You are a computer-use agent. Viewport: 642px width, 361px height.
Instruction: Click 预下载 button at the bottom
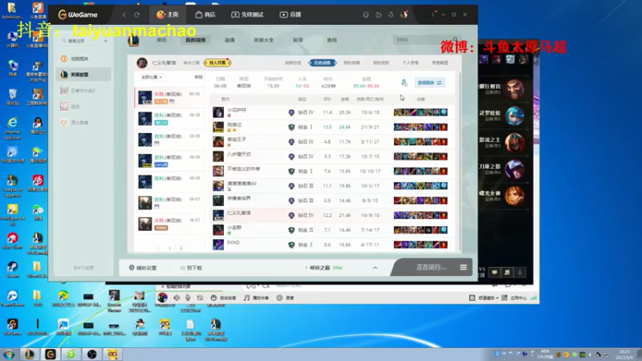tap(191, 268)
